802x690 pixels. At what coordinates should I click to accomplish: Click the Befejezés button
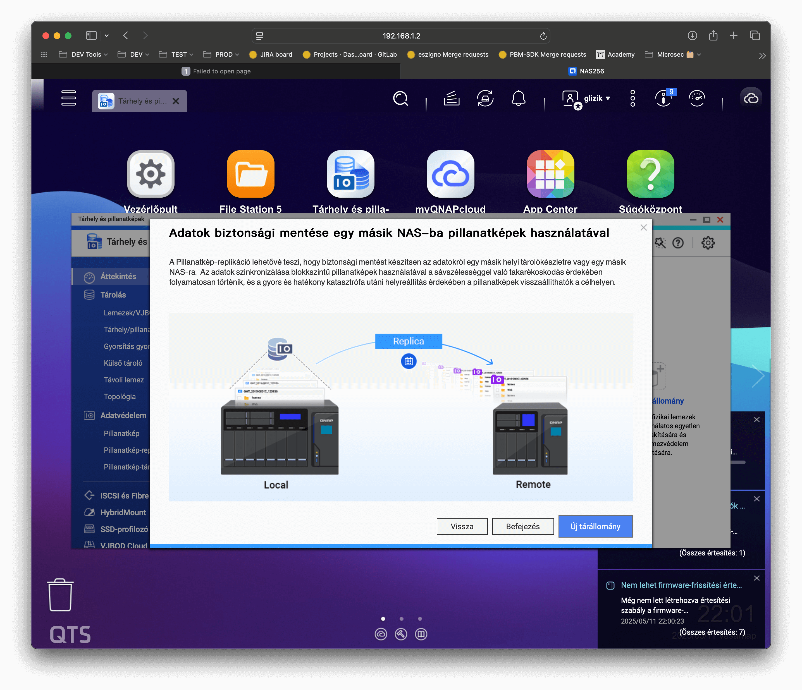[x=522, y=526]
